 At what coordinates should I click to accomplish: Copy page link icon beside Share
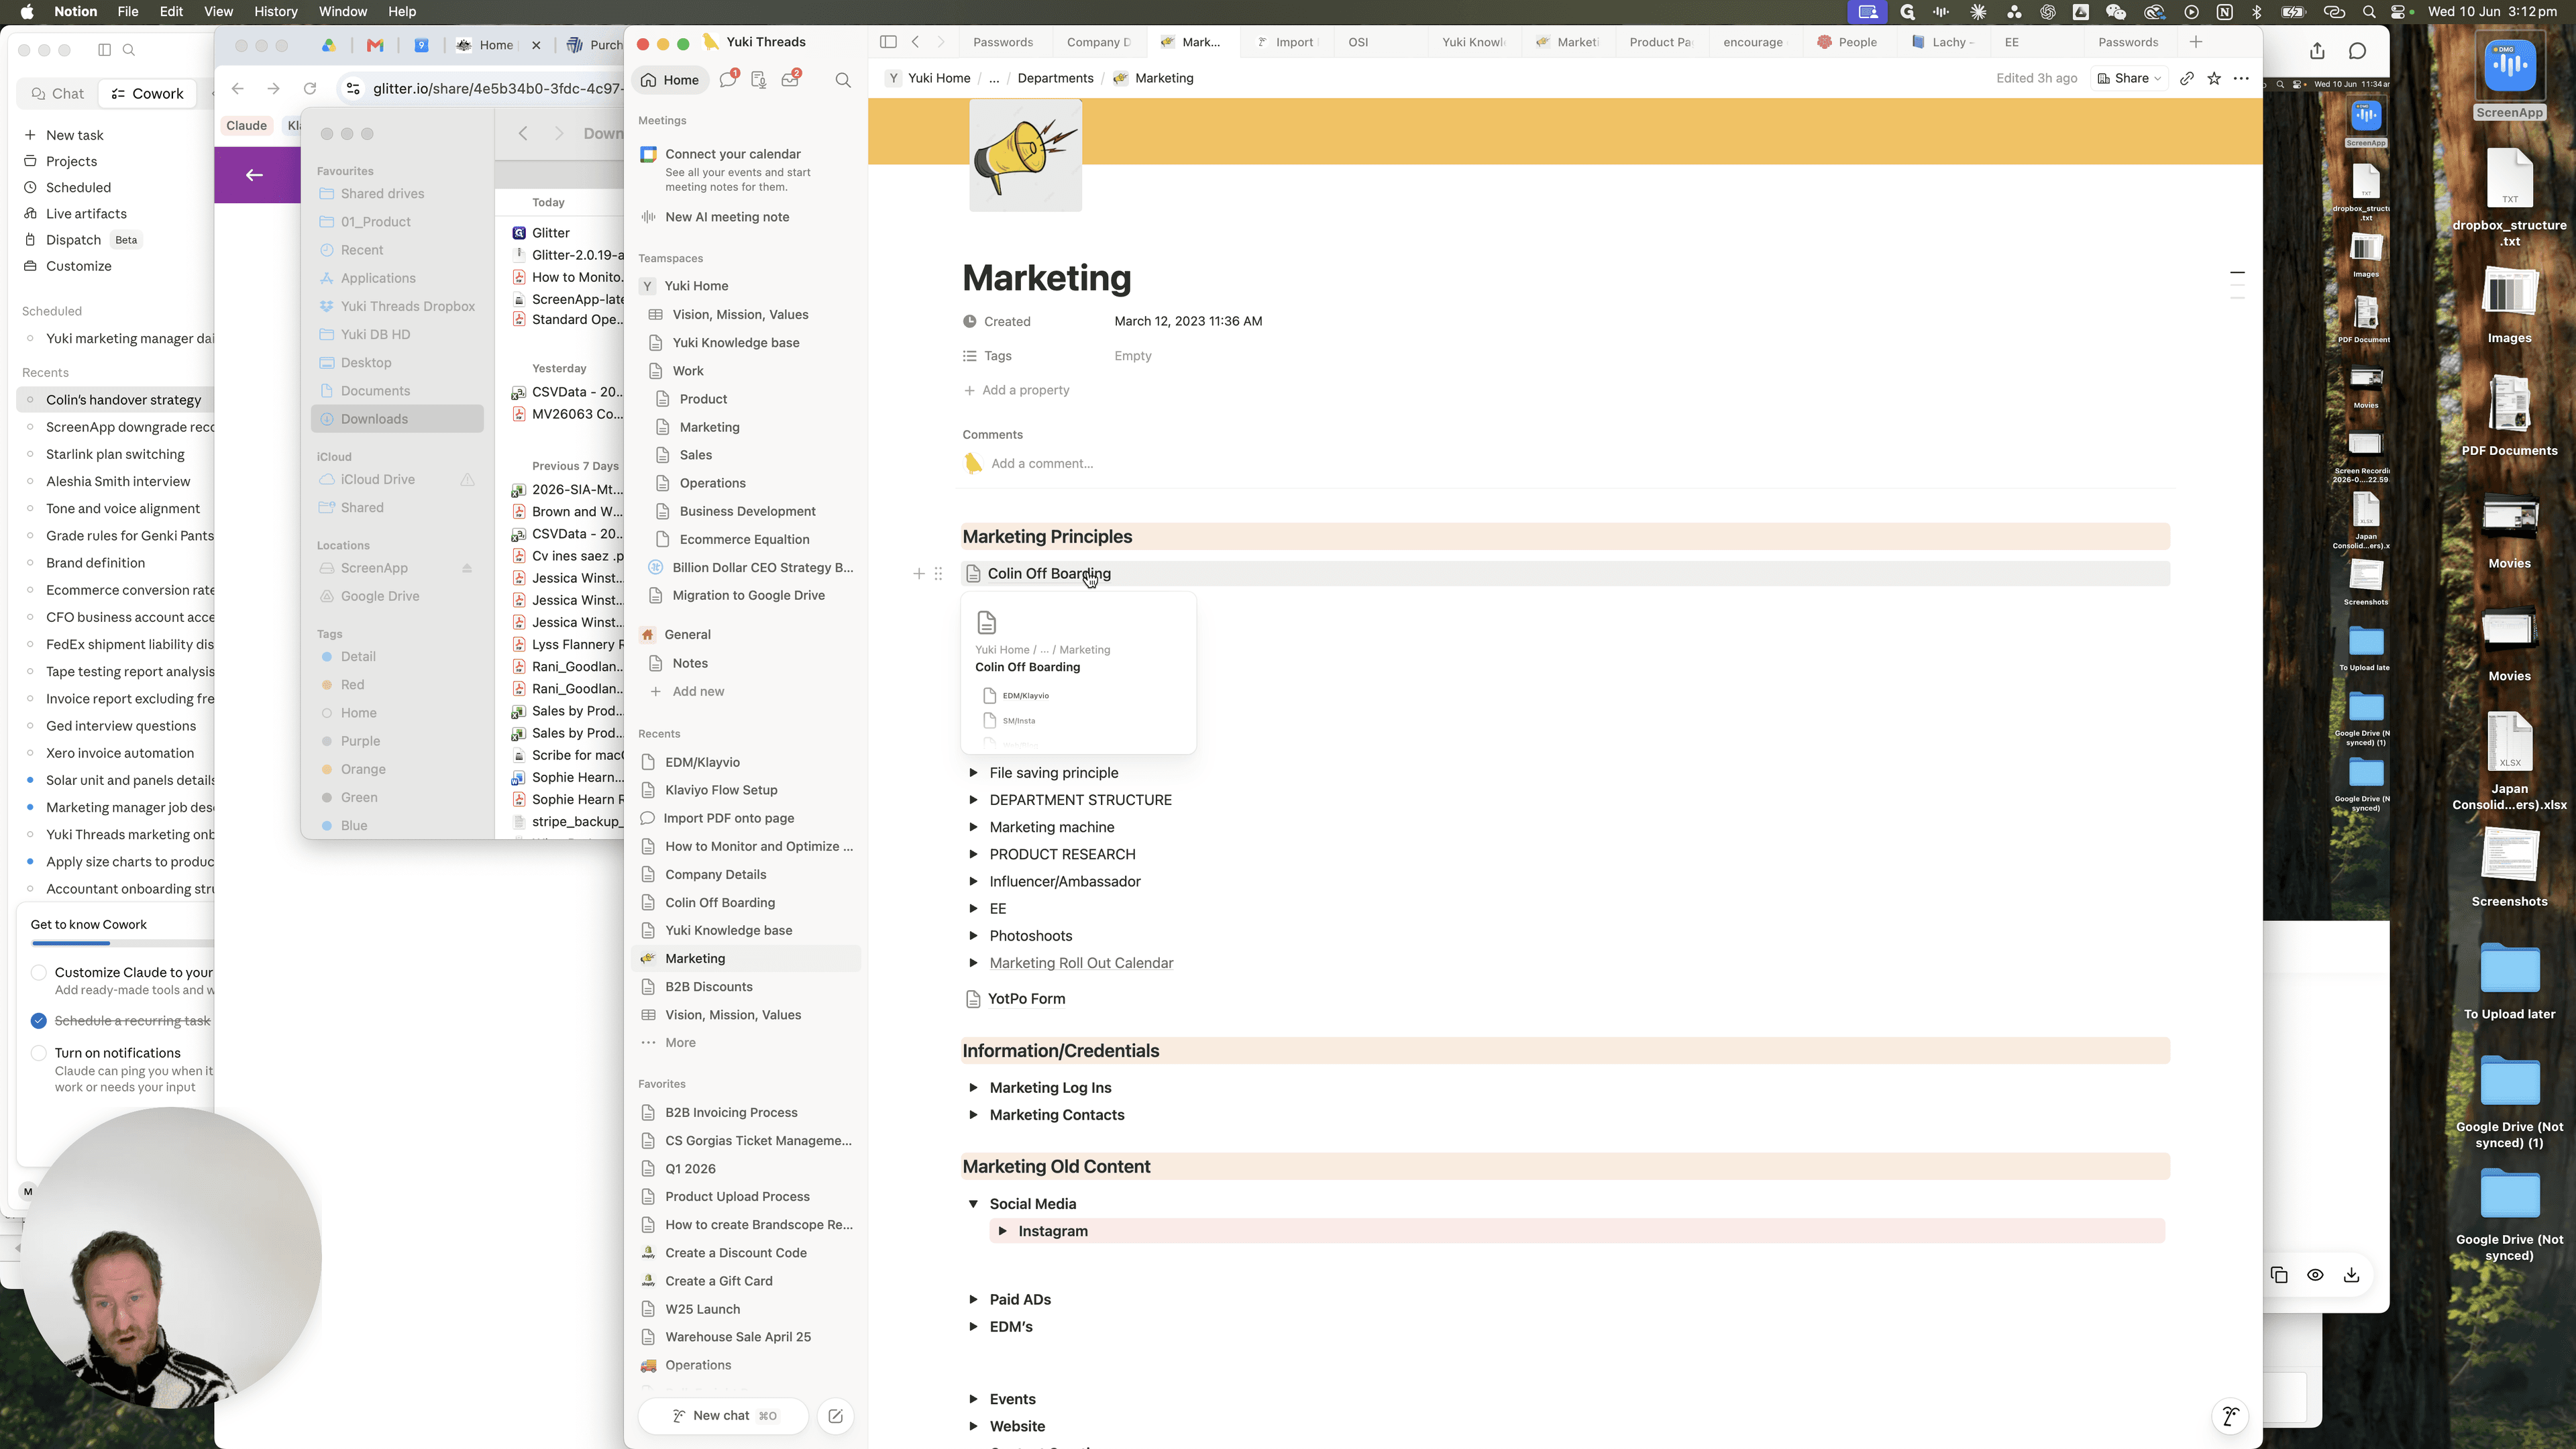(x=2187, y=78)
